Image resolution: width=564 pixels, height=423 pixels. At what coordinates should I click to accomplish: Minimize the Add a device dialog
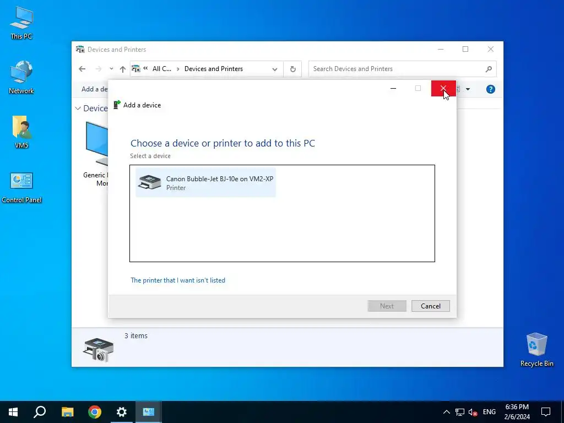click(393, 89)
